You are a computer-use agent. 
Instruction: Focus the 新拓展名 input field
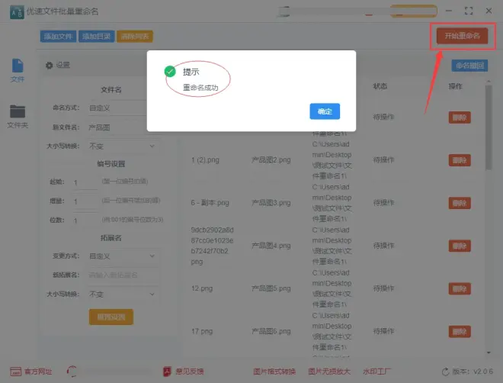click(122, 275)
